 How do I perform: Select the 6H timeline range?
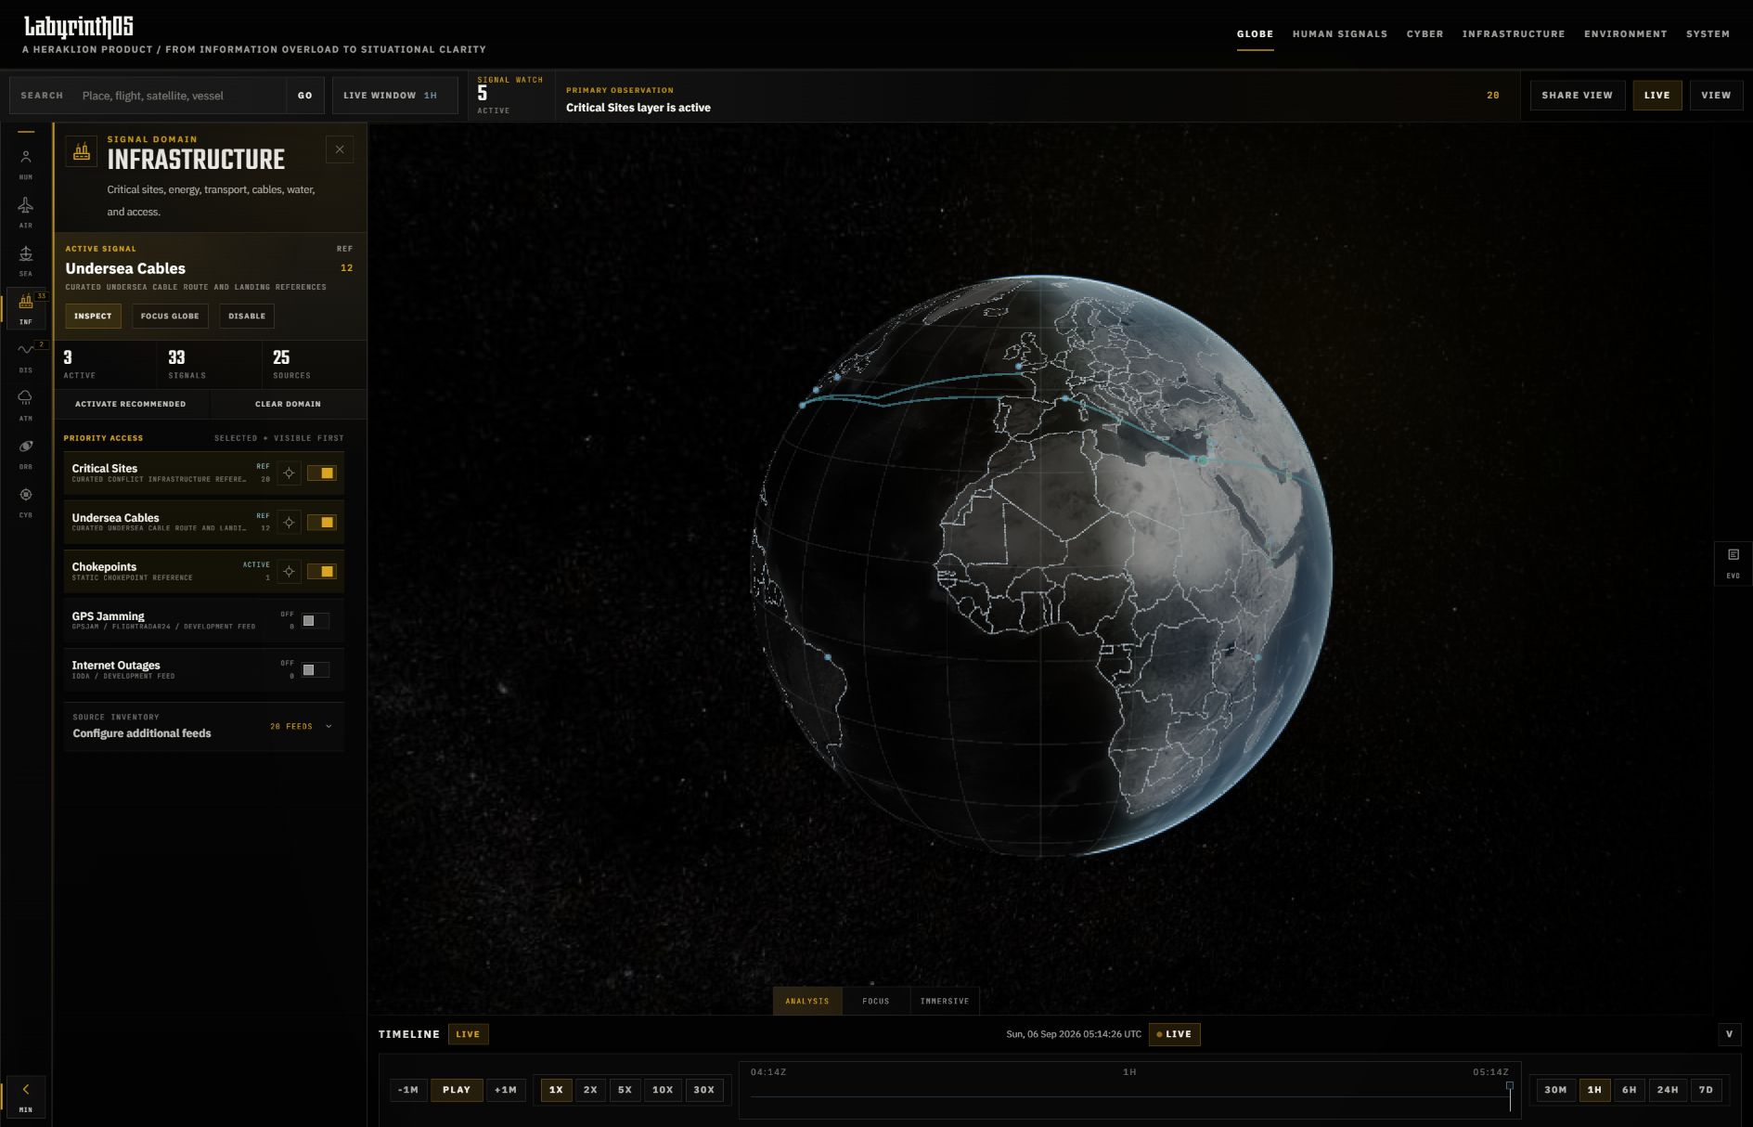1630,1090
